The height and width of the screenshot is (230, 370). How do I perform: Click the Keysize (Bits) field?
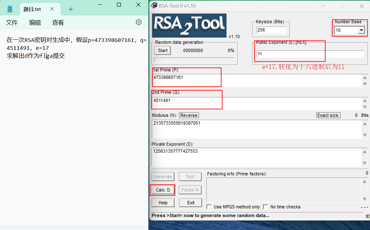(x=271, y=30)
